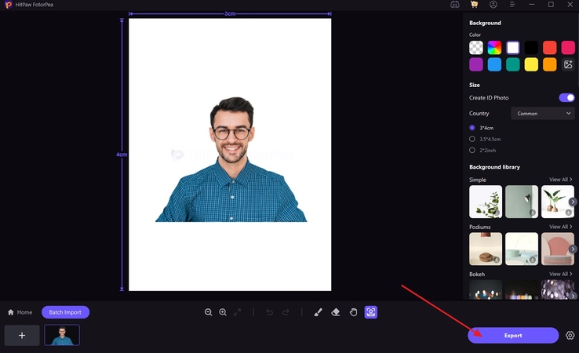579x353 pixels.
Task: Select the orange background color
Action: click(550, 64)
